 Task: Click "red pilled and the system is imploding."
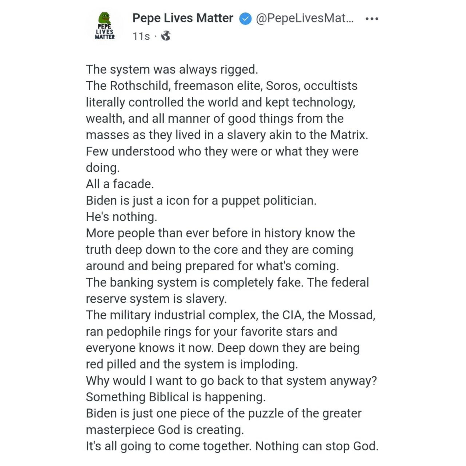(192, 364)
